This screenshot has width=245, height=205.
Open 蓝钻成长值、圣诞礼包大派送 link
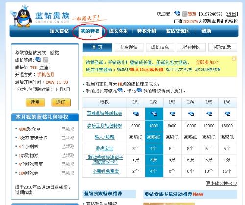(158, 62)
